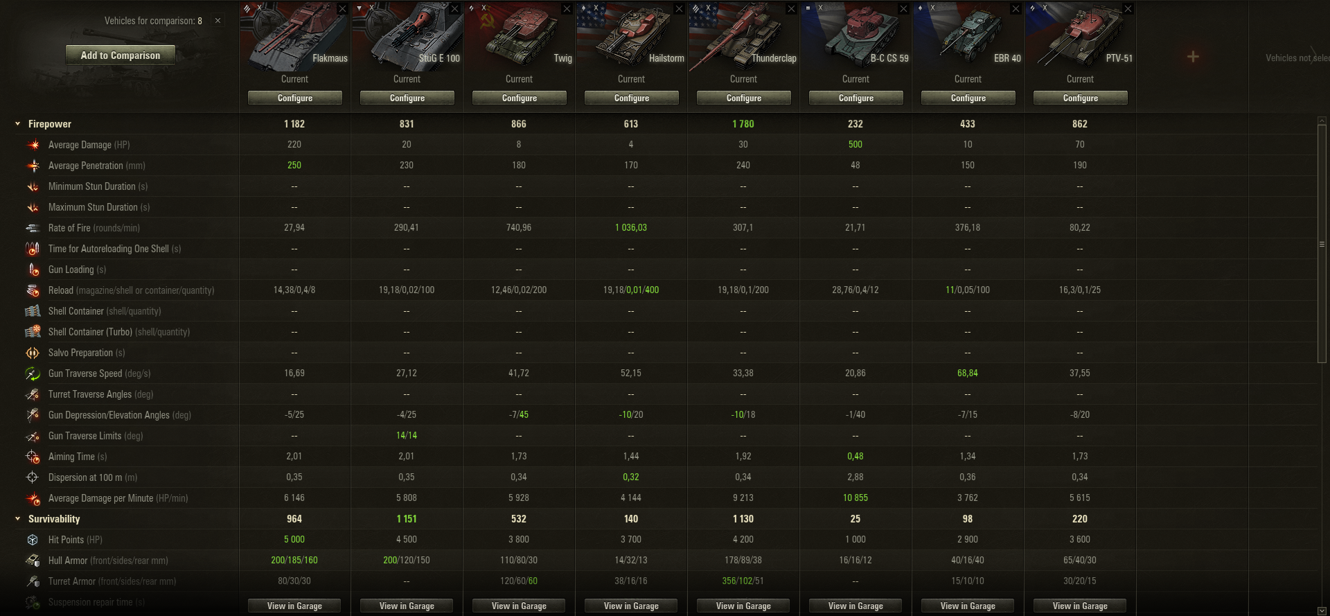Click the Average Damage per Minute icon

pos(33,498)
